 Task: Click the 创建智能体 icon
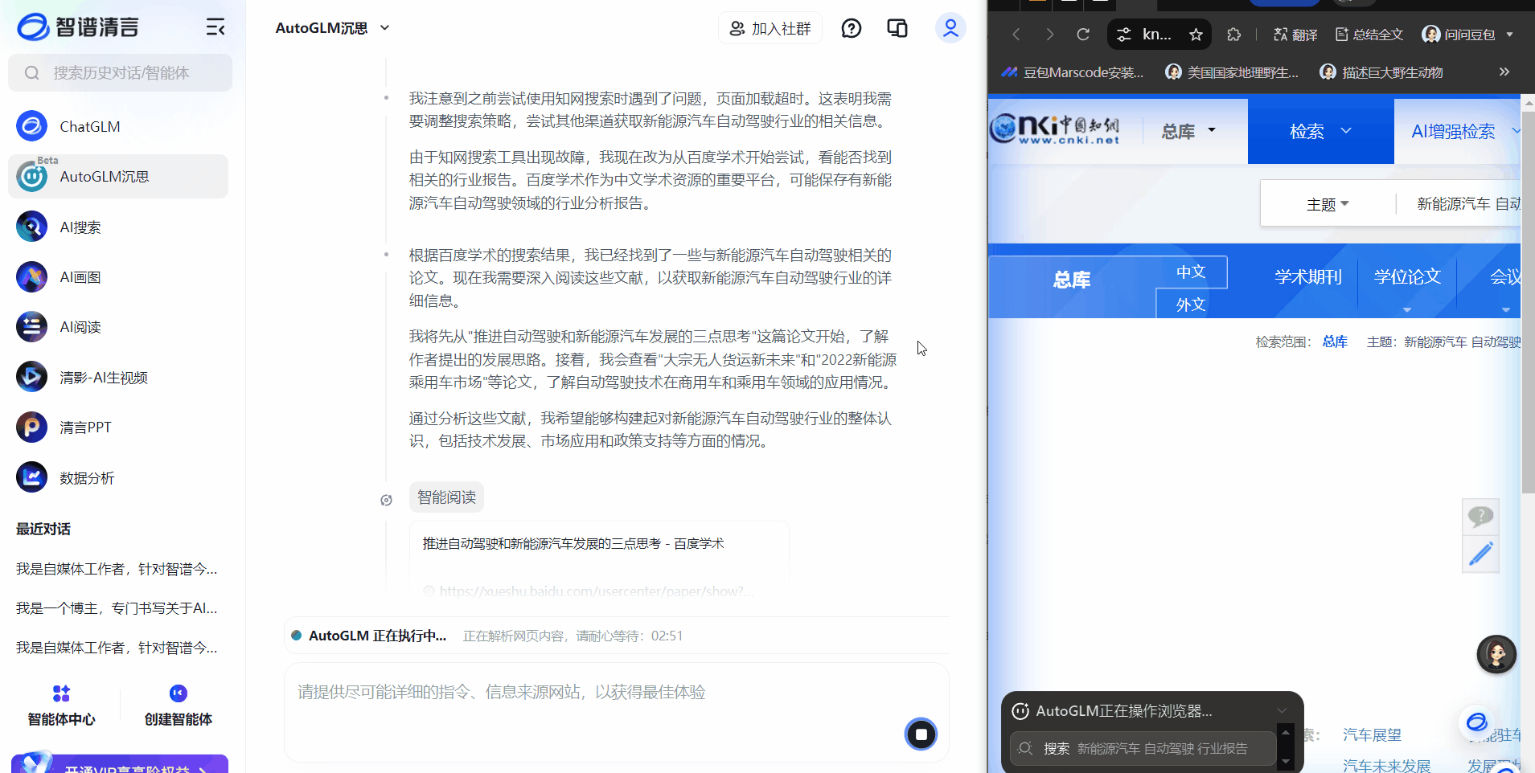(179, 693)
